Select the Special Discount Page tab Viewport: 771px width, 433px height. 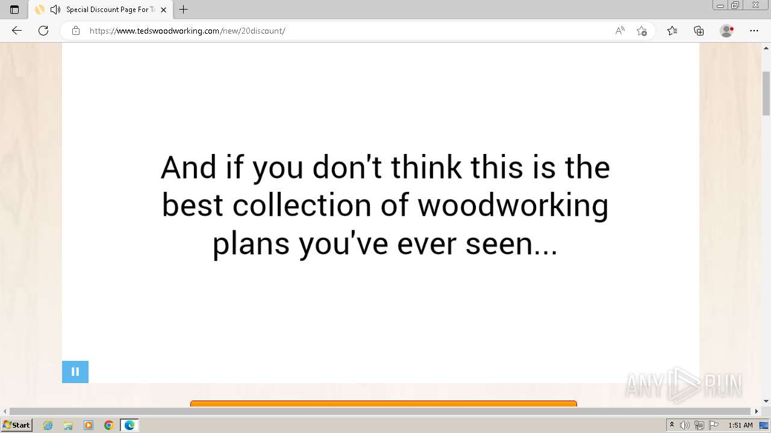click(x=100, y=10)
